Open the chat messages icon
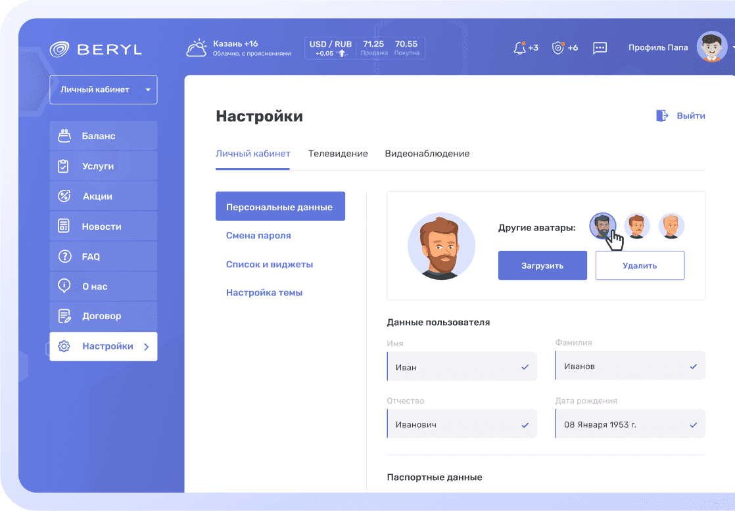This screenshot has height=511, width=735. (600, 48)
